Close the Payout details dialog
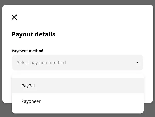This screenshot has height=117, width=155. (x=14, y=17)
